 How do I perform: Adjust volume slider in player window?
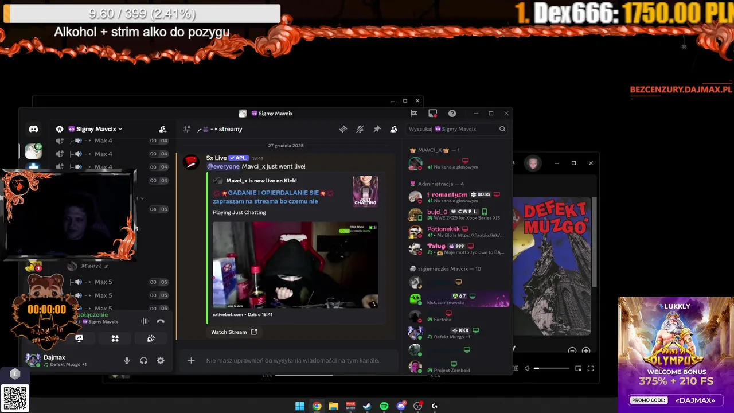(x=552, y=368)
